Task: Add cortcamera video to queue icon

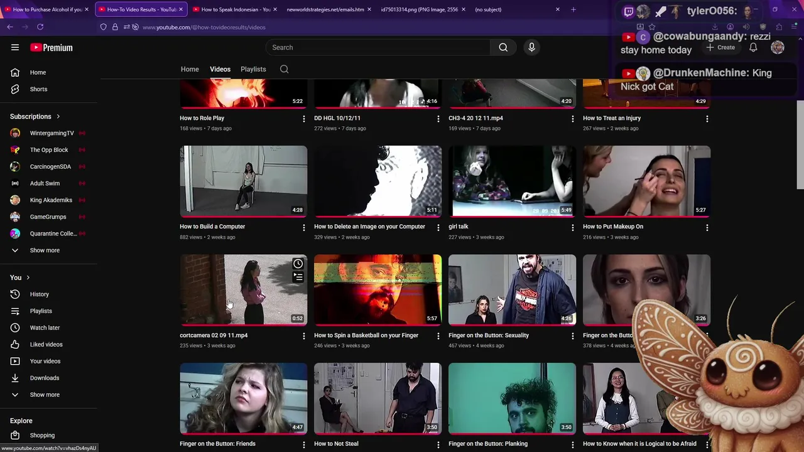Action: point(298,277)
